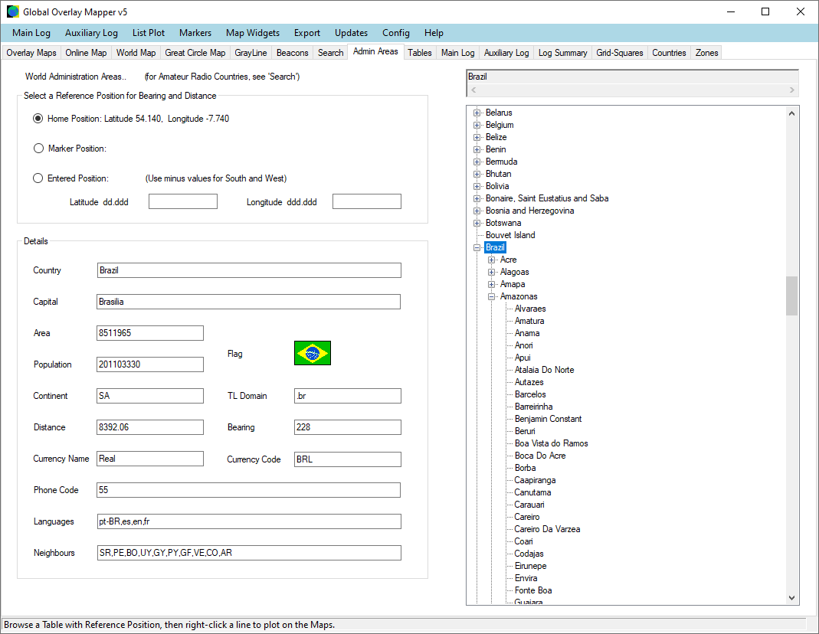819x634 pixels.
Task: Expand the Amapa region node
Action: (491, 284)
